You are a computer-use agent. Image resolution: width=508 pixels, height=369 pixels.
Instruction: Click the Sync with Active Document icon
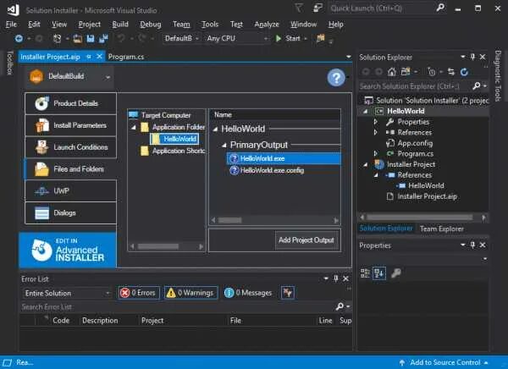(x=451, y=72)
